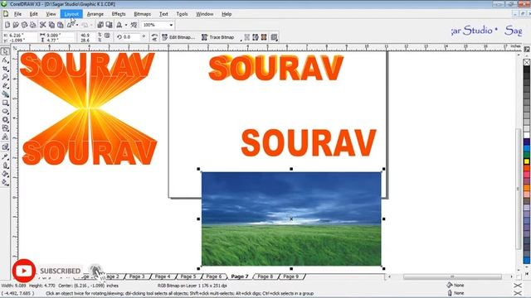Screen dimensions: 531x298
Task: Select the yellow swatch in color palette
Action: pyautogui.click(x=527, y=161)
